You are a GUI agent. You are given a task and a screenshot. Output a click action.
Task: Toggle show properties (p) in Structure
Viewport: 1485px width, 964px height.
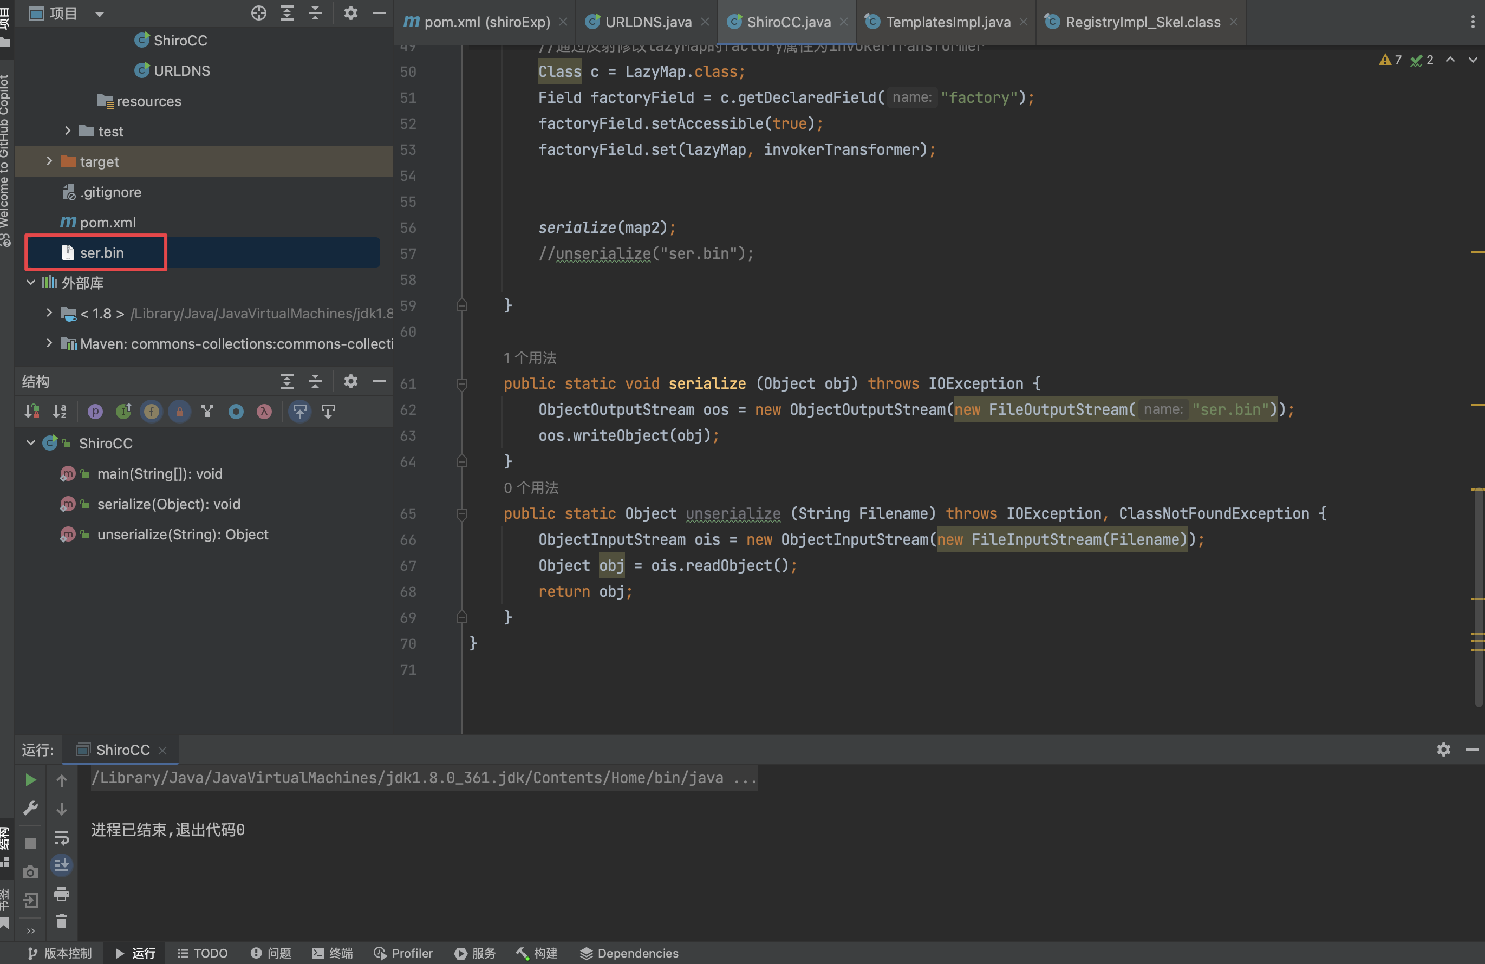(95, 411)
